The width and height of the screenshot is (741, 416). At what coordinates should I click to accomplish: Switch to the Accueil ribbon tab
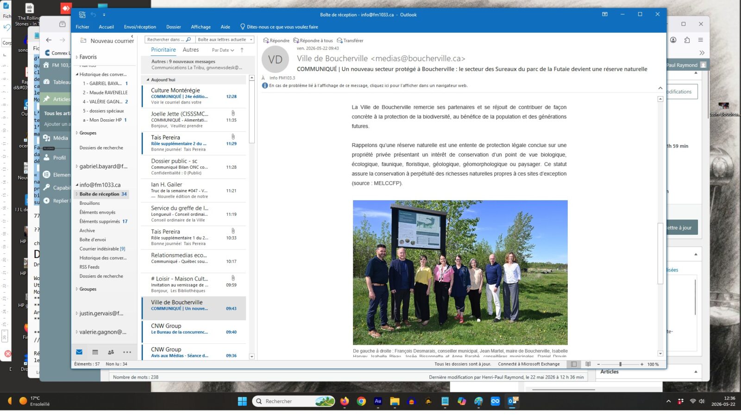(106, 27)
